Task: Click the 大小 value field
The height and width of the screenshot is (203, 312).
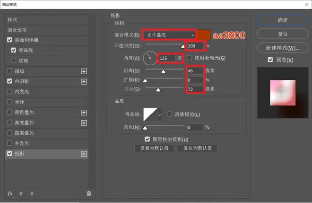Action: (x=195, y=89)
